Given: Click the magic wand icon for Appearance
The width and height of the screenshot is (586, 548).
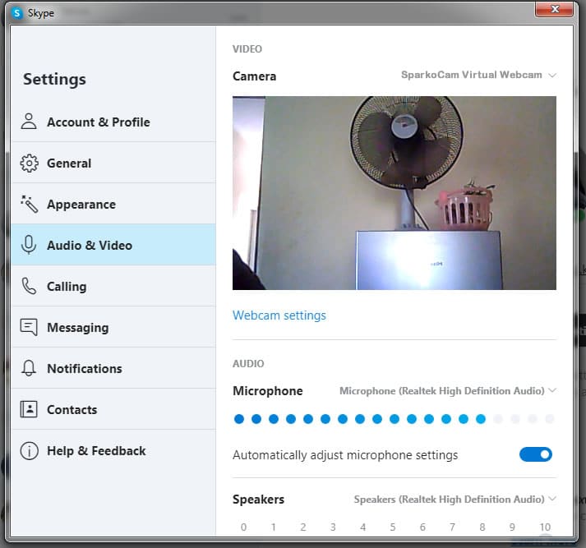Looking at the screenshot, I should (x=29, y=204).
